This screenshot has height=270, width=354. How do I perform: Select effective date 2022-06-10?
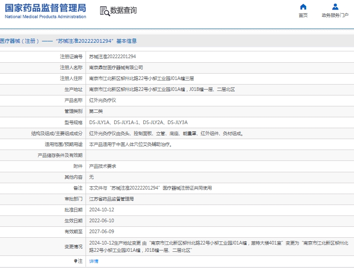(x=101, y=220)
